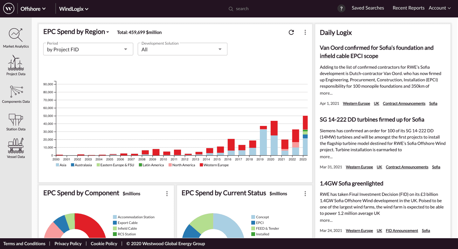Open Development Solution dropdown
Viewport: 458px width, 249px height.
182,49
